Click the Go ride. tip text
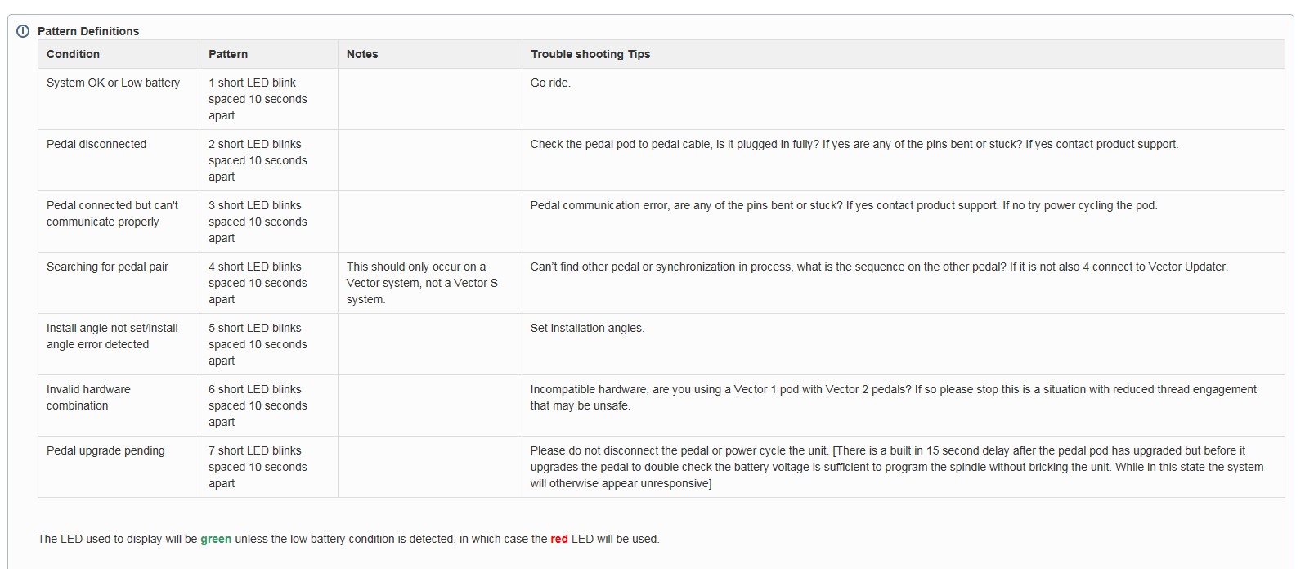1305x569 pixels. (550, 83)
